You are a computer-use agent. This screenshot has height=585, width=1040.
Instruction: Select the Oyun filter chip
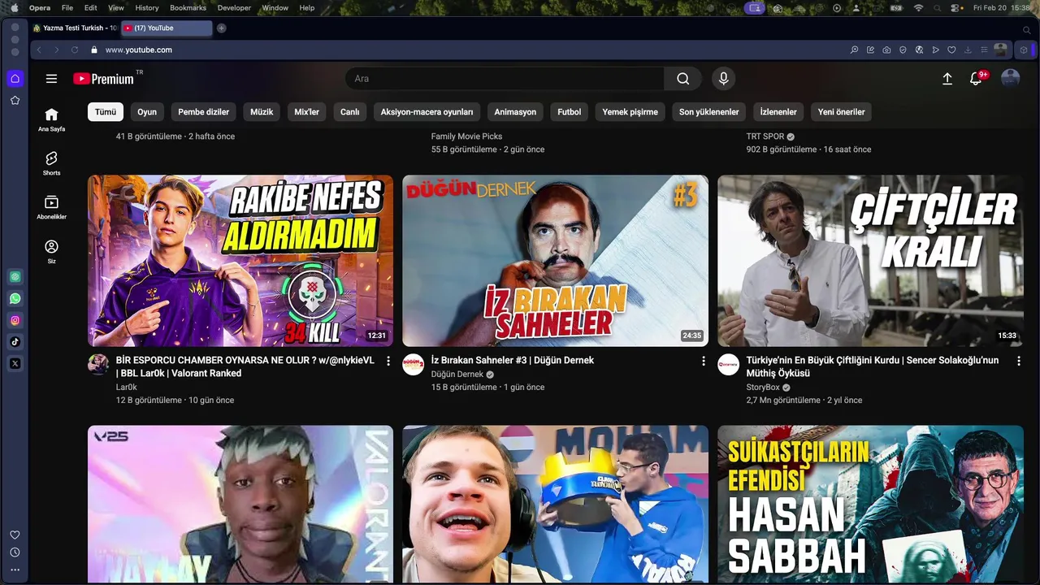(x=147, y=112)
